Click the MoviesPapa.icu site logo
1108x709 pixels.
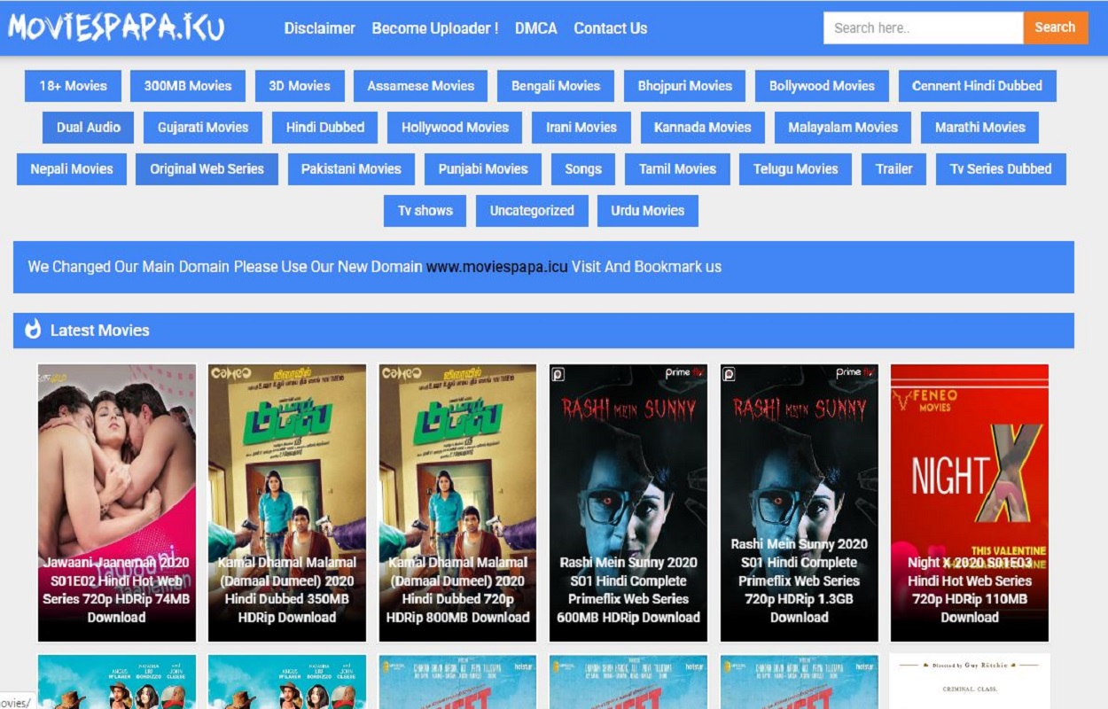116,27
